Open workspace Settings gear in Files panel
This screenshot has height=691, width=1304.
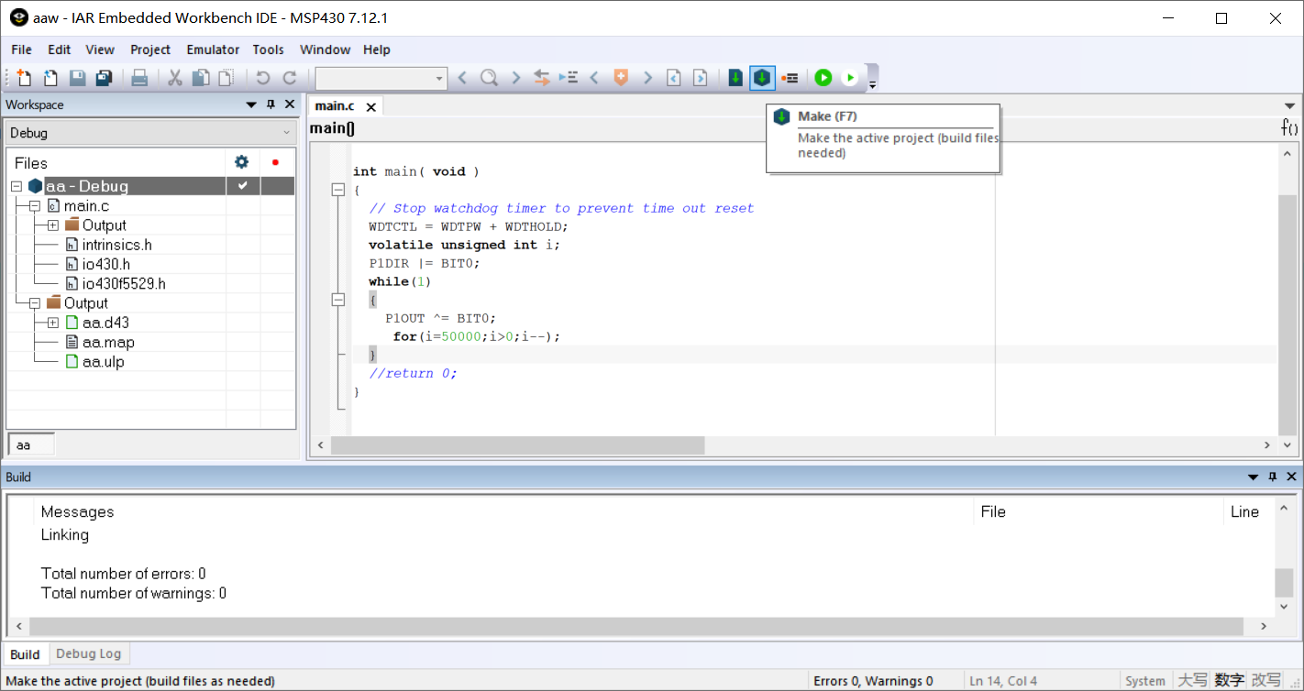point(241,161)
